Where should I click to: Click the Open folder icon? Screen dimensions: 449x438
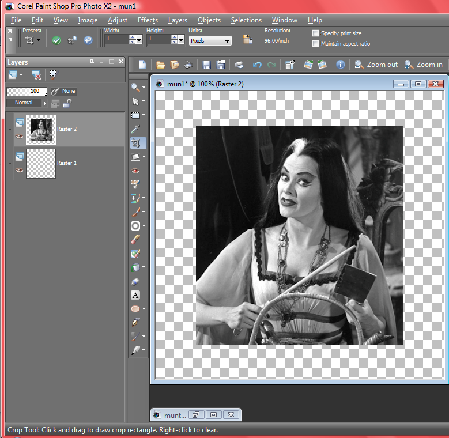tap(160, 65)
